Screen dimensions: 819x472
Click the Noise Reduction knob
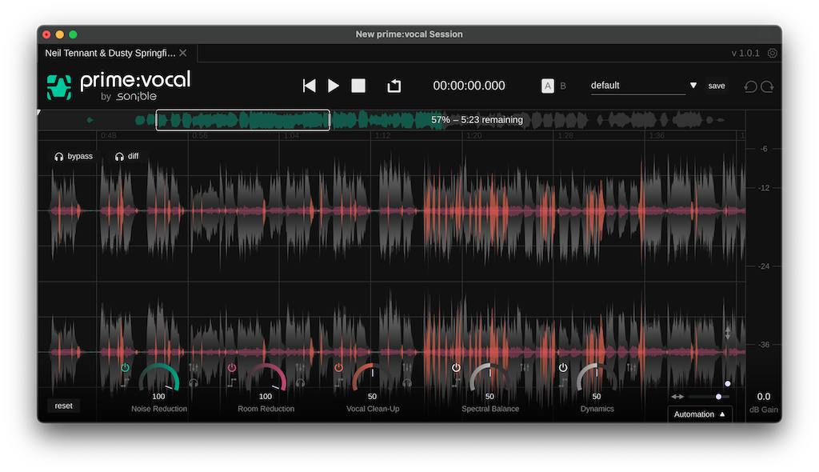tap(159, 378)
